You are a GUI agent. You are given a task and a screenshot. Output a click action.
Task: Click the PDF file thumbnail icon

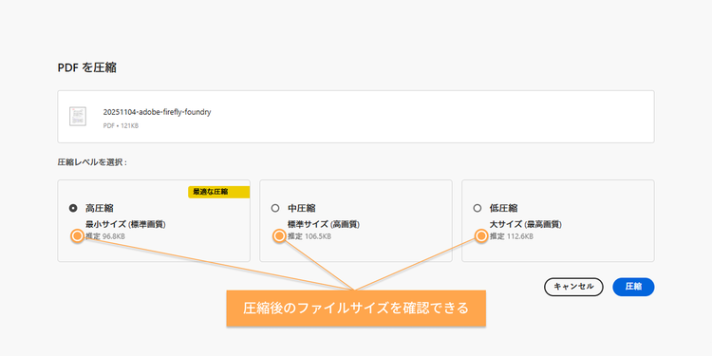[78, 116]
